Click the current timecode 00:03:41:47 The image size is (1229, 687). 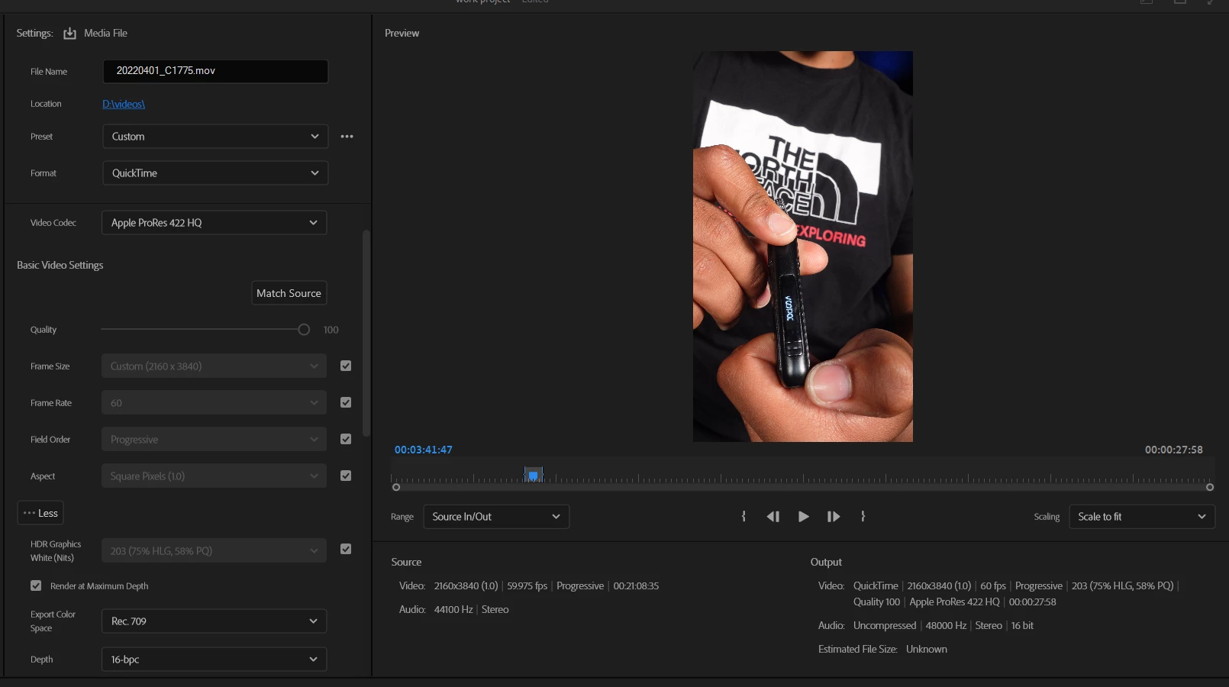coord(424,450)
